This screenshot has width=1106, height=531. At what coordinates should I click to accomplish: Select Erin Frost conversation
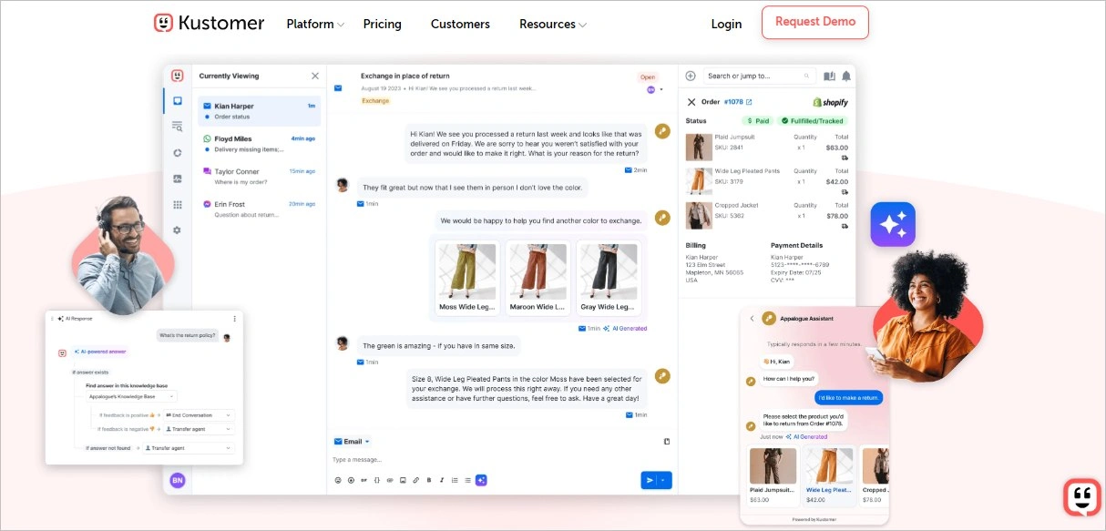pyautogui.click(x=259, y=209)
